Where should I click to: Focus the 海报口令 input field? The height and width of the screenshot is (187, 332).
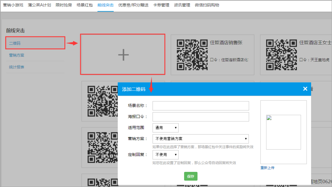201,117
